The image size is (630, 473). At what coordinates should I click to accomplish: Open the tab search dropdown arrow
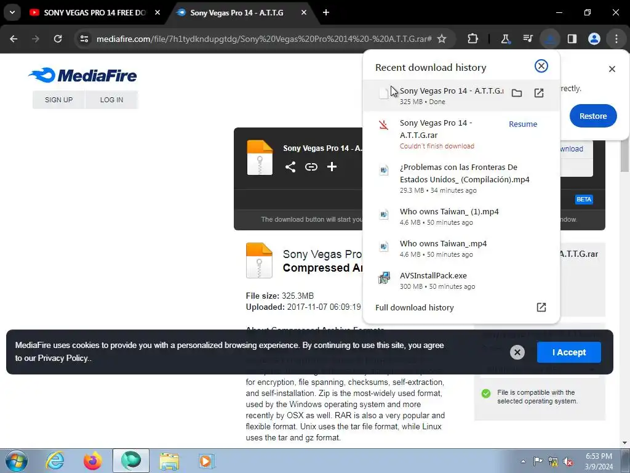[x=12, y=12]
